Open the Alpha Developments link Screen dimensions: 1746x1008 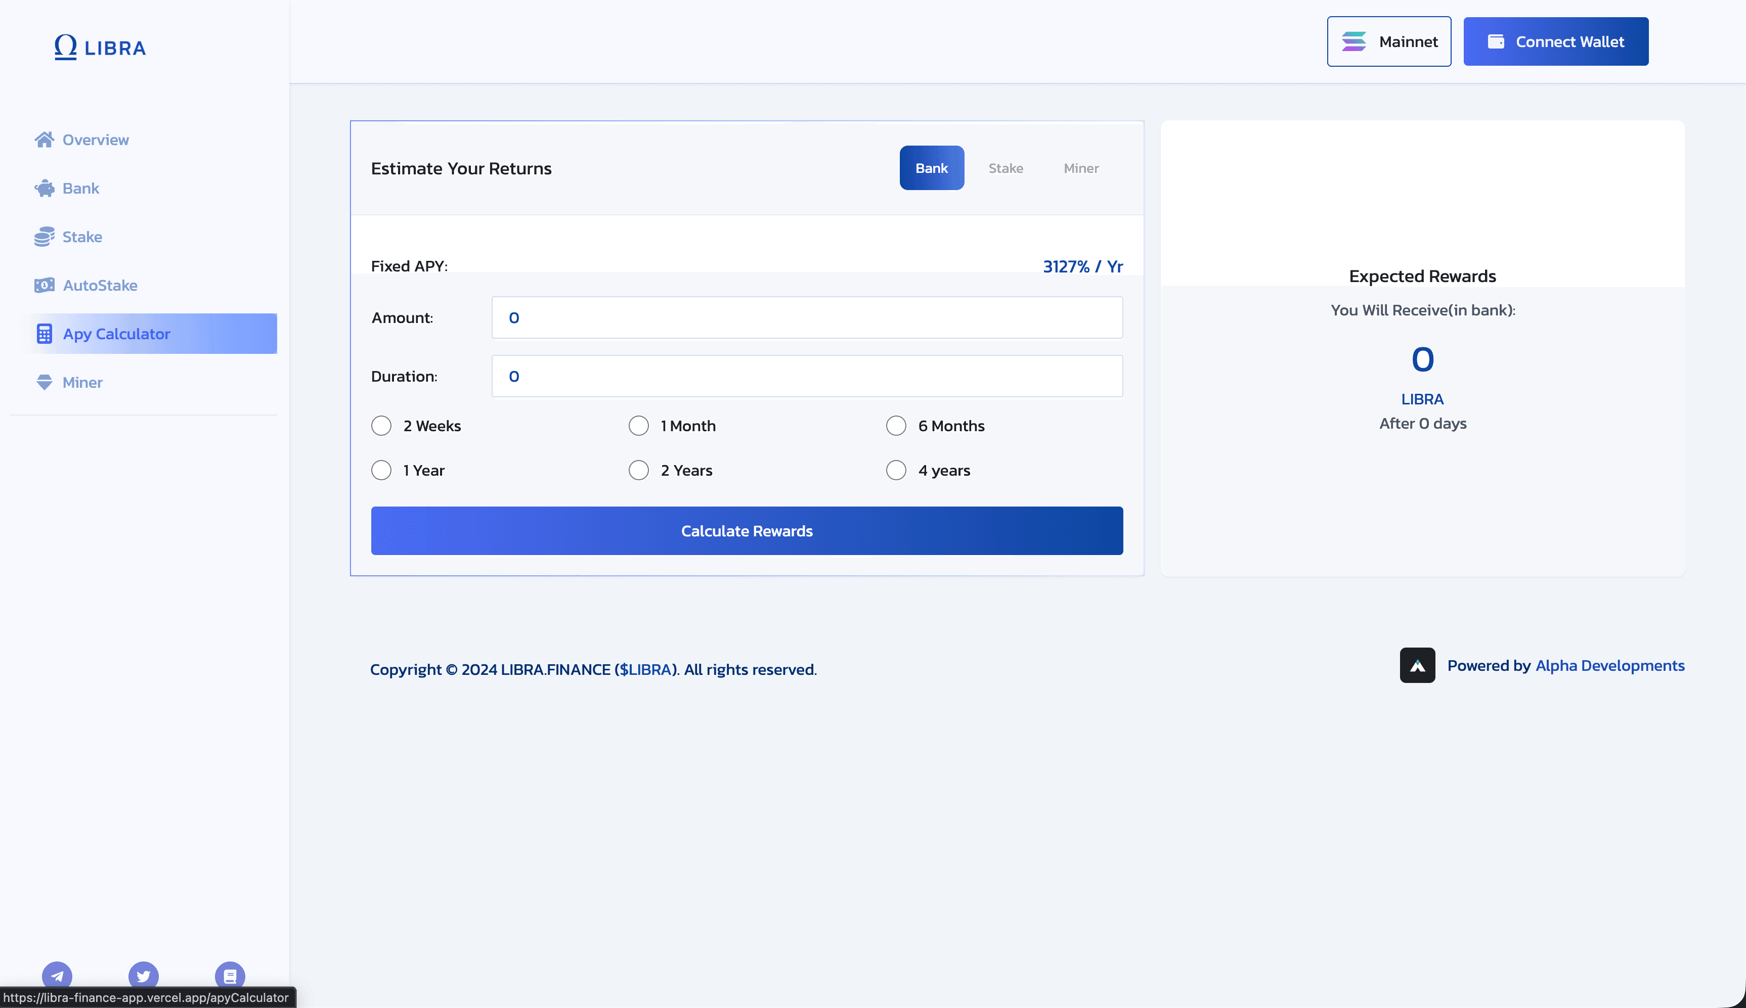1609,665
